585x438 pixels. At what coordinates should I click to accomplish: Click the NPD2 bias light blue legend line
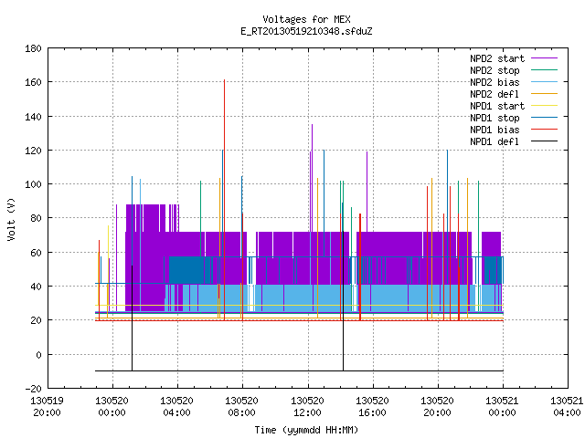[x=544, y=82]
